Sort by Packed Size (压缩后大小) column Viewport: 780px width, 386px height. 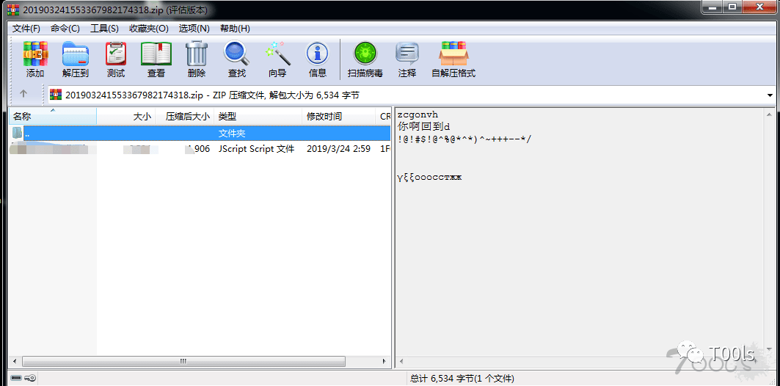coord(185,117)
